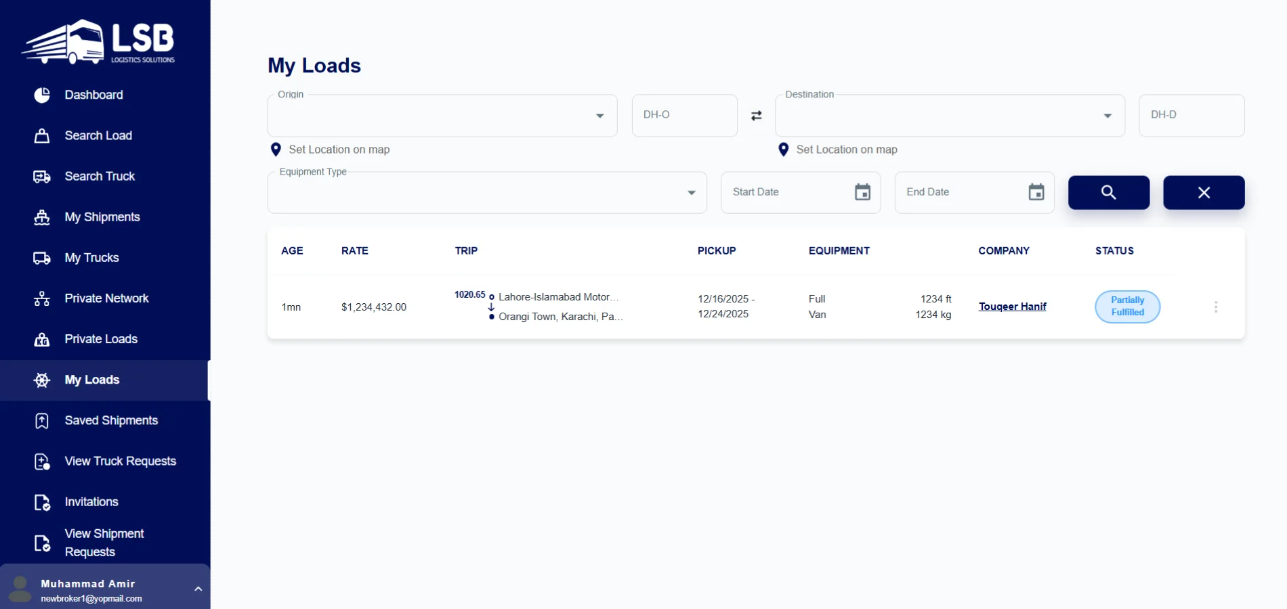This screenshot has width=1287, height=609.
Task: Click the swap origin and destination arrows icon
Action: point(756,116)
